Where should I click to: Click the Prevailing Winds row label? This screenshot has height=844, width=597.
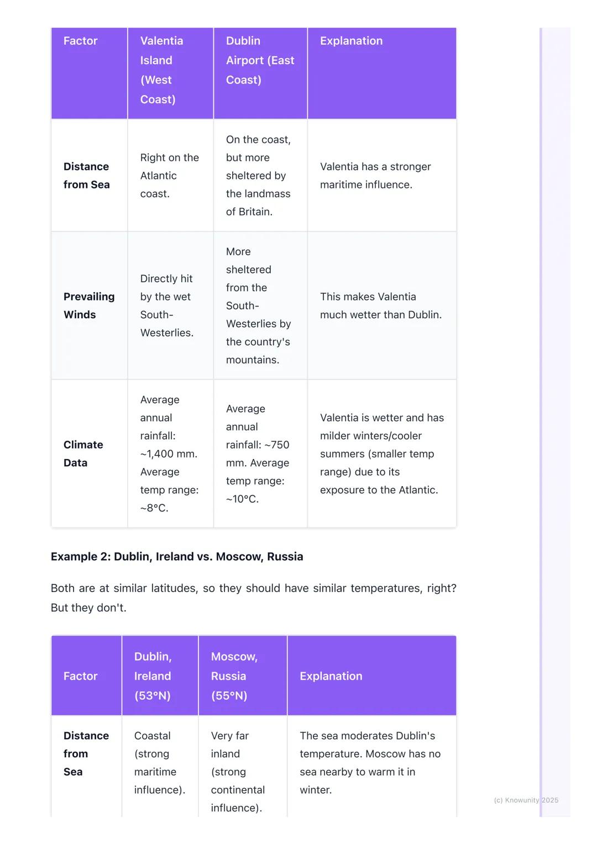pos(89,305)
